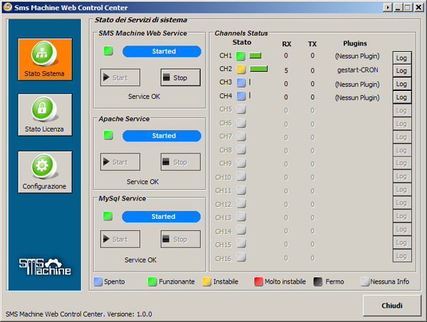Click CH3 blue status indicator
The image size is (427, 322).
(241, 82)
